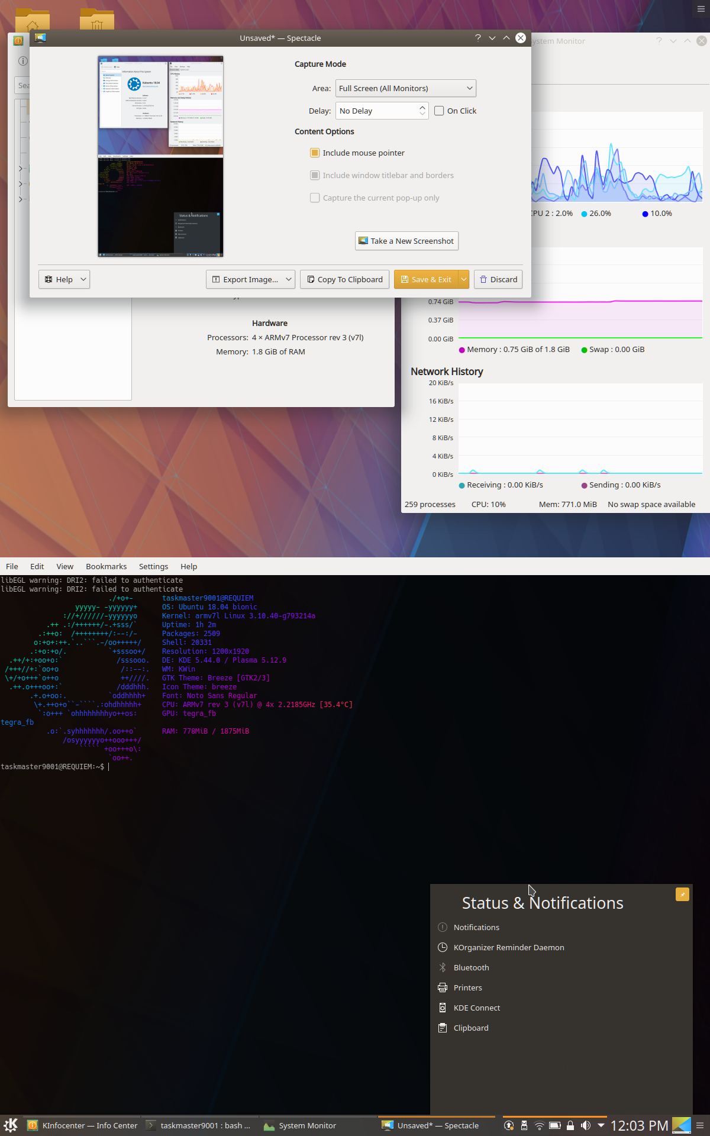Open the panel settings hamburger at taskbar end

pos(701,1125)
